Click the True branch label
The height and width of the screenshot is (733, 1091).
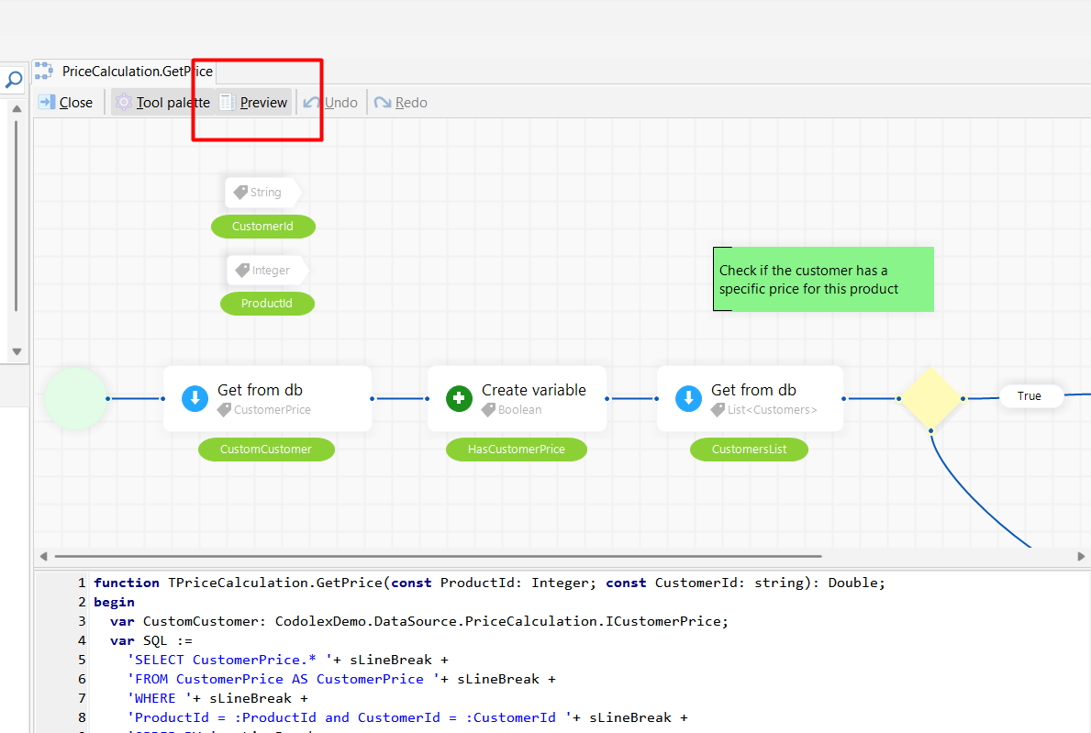pos(1030,396)
